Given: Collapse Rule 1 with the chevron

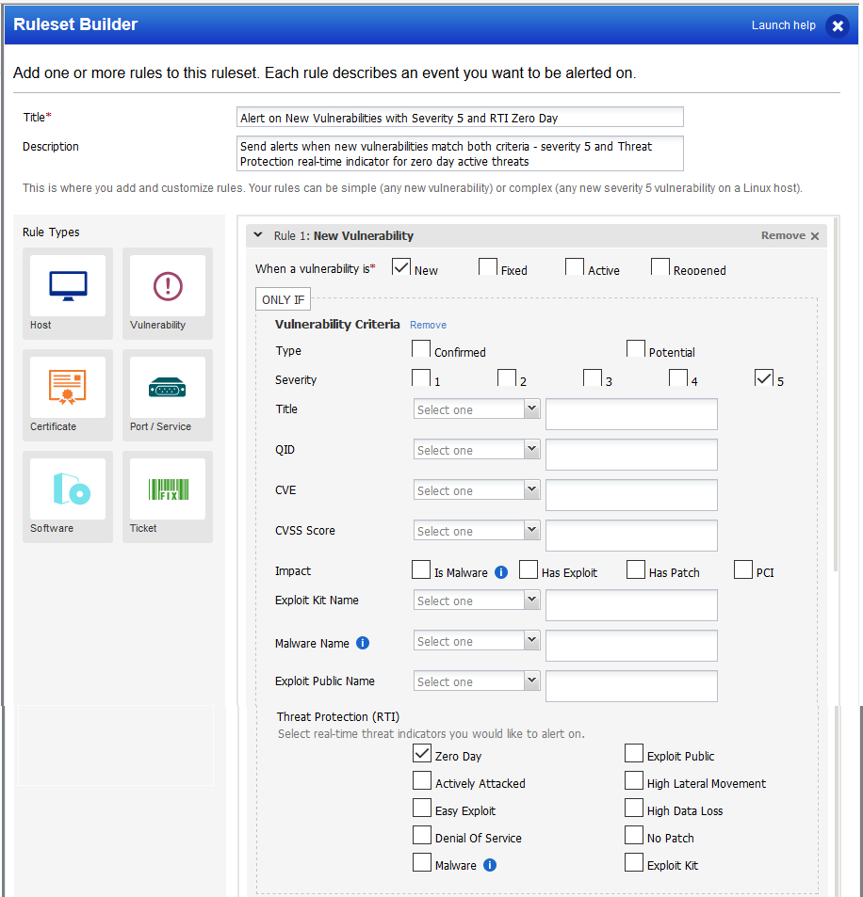Looking at the screenshot, I should click(258, 235).
